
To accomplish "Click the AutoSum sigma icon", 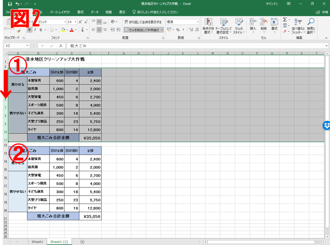I will [285, 20].
